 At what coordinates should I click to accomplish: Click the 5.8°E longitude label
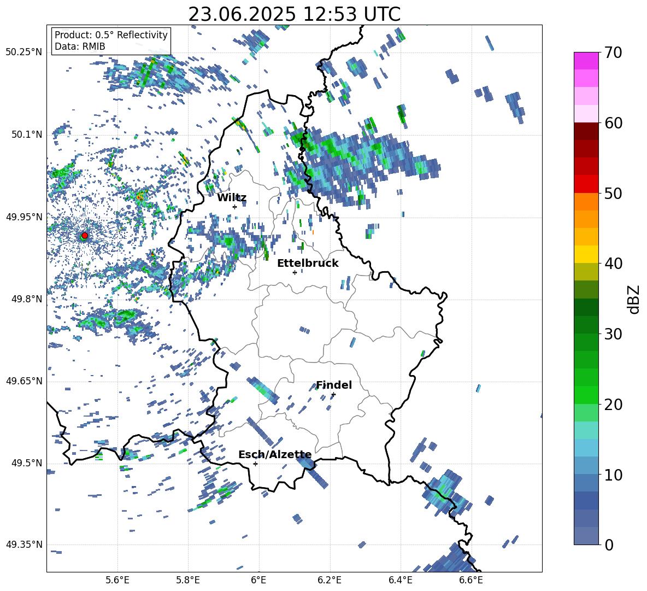(188, 580)
